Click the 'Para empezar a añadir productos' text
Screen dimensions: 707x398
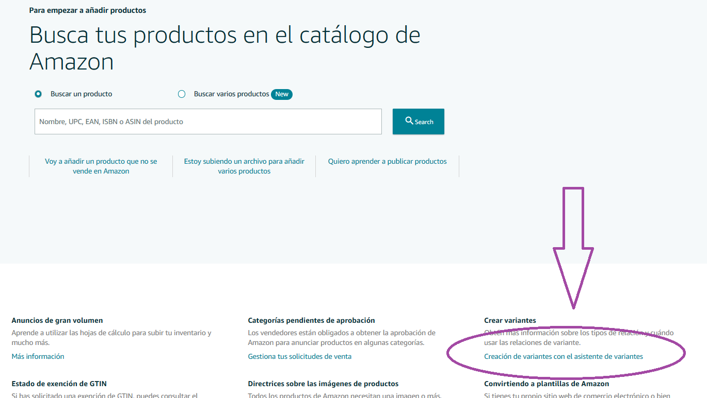pyautogui.click(x=88, y=10)
